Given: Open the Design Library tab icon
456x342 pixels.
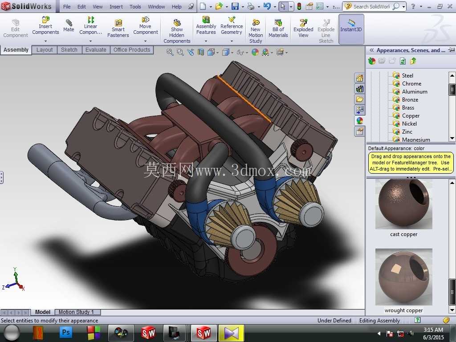Looking at the screenshot, I should pyautogui.click(x=360, y=89).
